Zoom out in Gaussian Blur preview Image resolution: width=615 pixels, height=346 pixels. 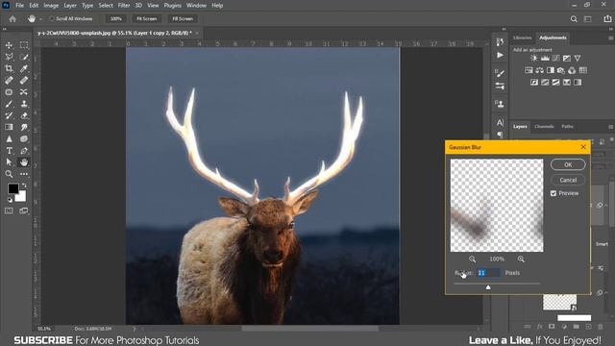click(472, 259)
